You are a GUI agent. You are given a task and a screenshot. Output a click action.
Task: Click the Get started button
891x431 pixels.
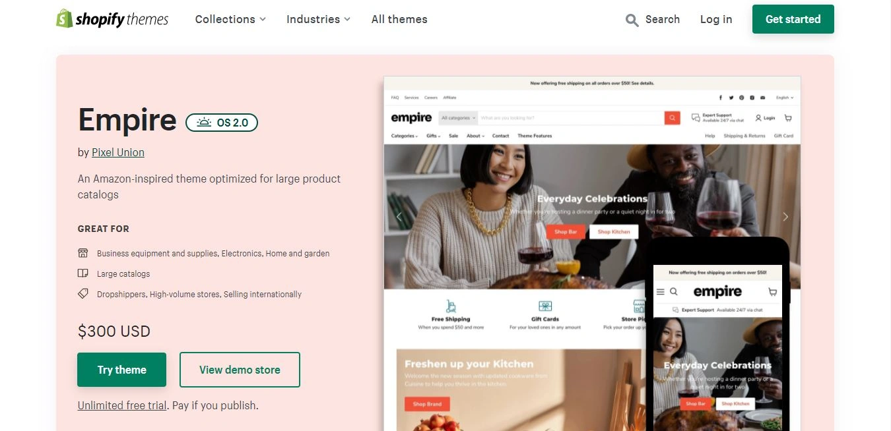(793, 19)
